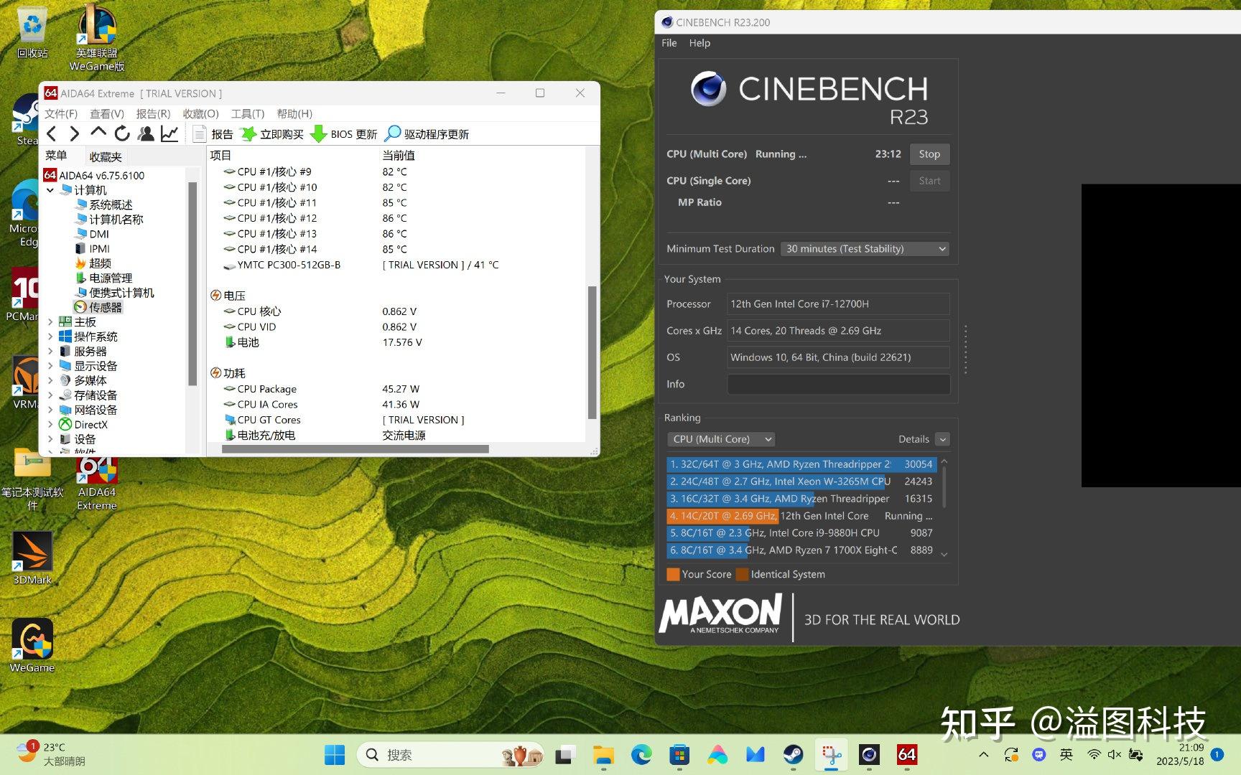This screenshot has width=1241, height=775.
Task: Open the 英雄联盟 WeGame版 desktop icon
Action: [x=97, y=37]
